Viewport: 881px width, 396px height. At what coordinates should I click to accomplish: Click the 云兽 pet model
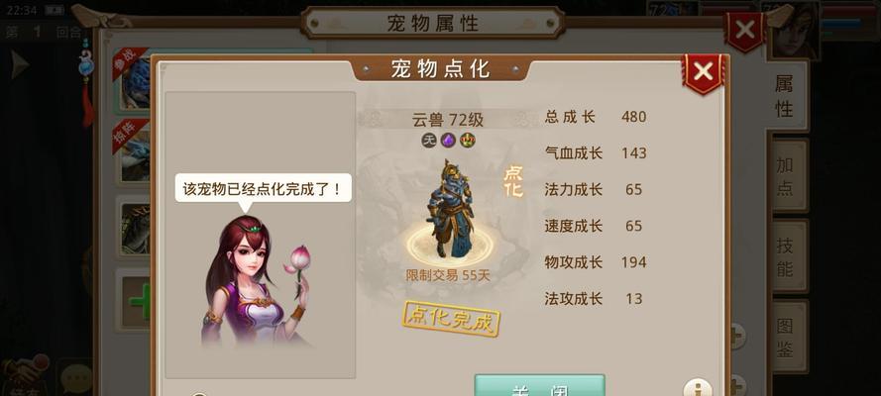[450, 209]
